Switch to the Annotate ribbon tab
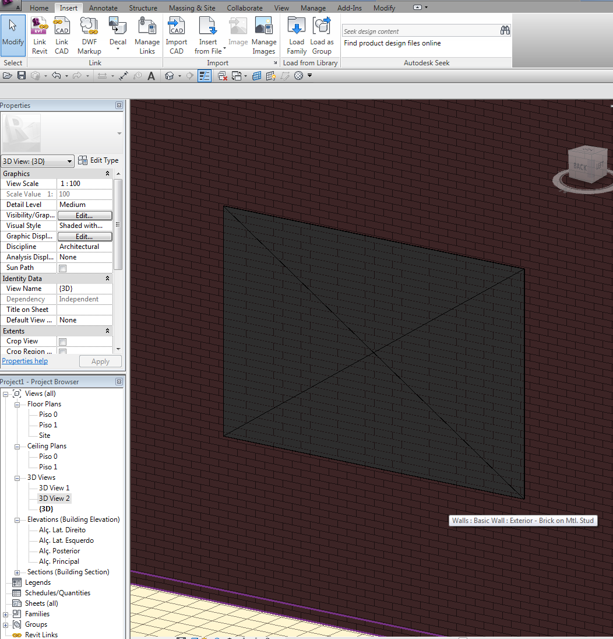Viewport: 613px width, 639px height. 103,8
